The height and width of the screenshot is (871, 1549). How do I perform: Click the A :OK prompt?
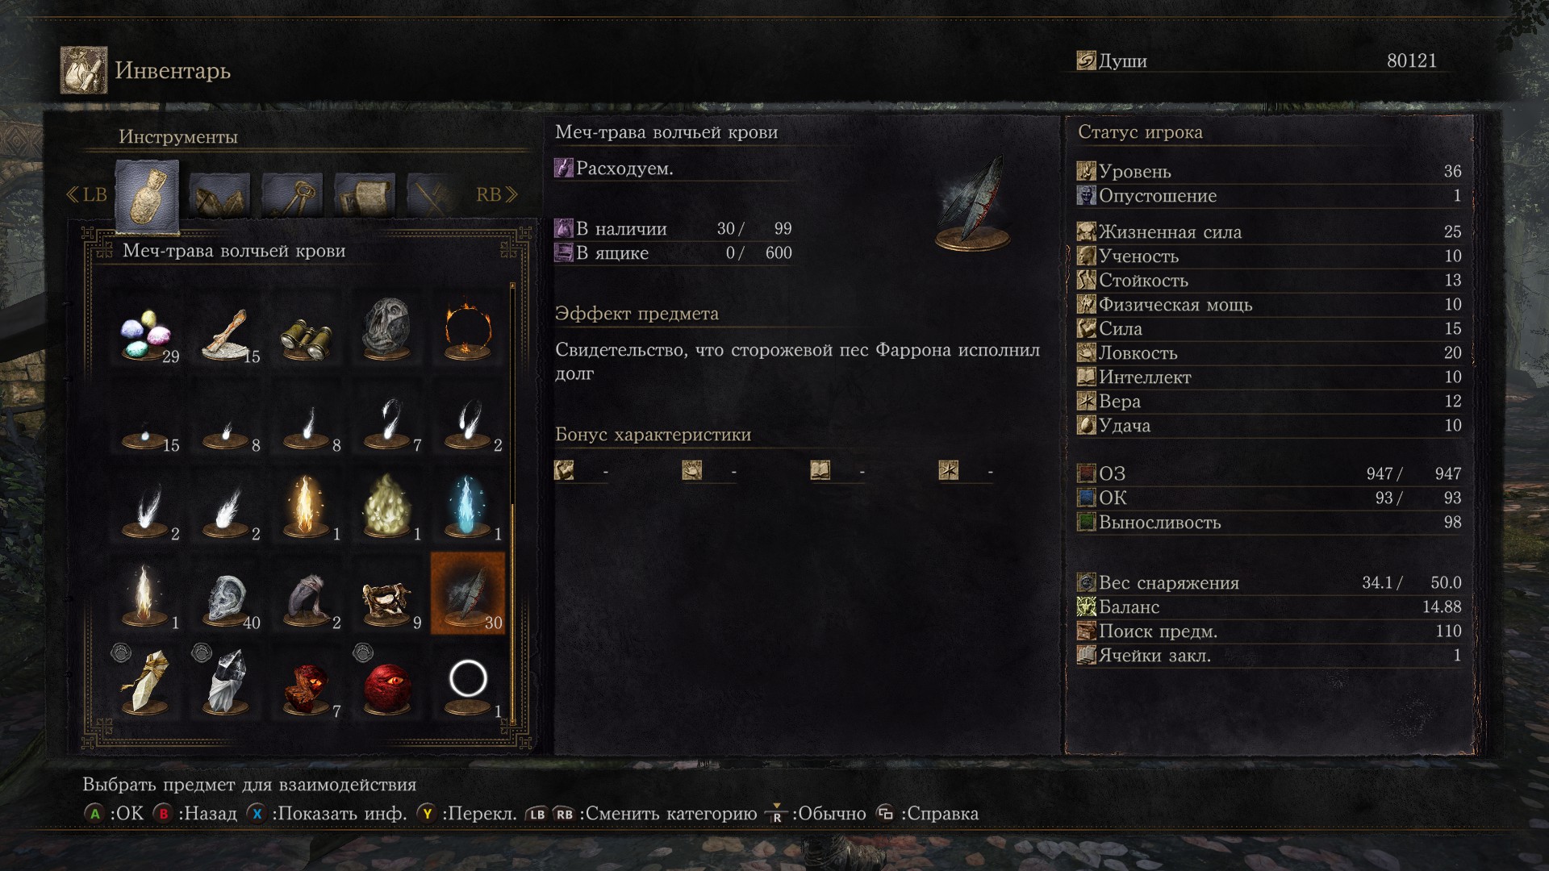click(114, 813)
